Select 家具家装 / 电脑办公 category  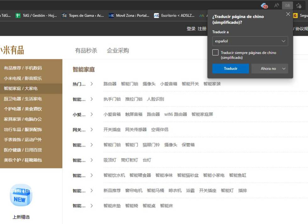coord(23,119)
